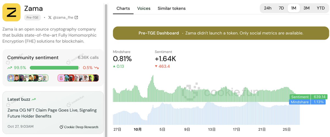Select the 24h time range

tap(268, 8)
